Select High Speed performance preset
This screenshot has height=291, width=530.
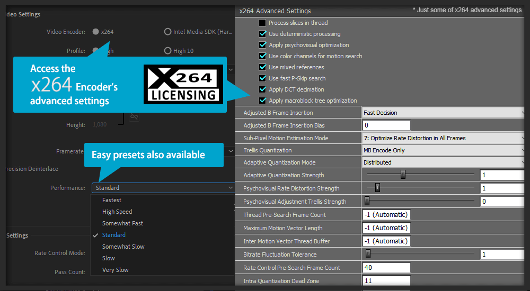click(x=117, y=212)
